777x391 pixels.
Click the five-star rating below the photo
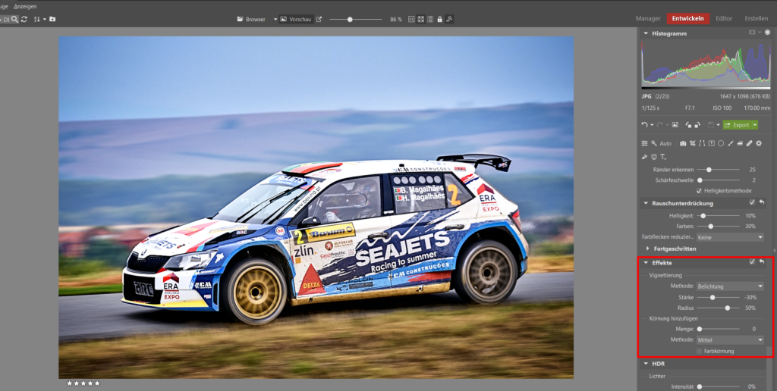pos(83,383)
